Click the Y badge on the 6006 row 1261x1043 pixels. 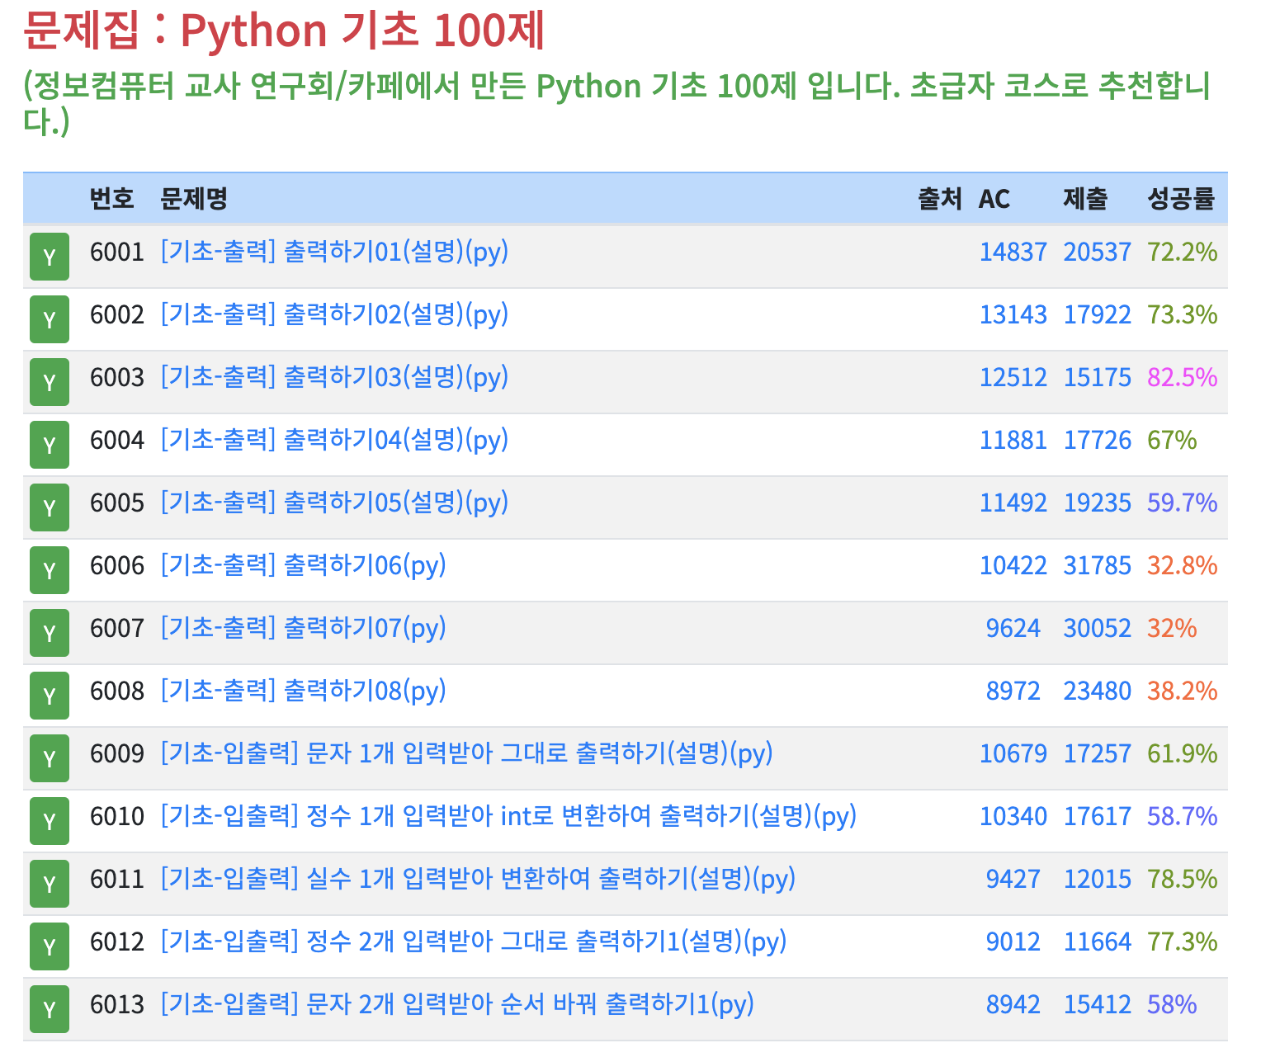point(50,570)
